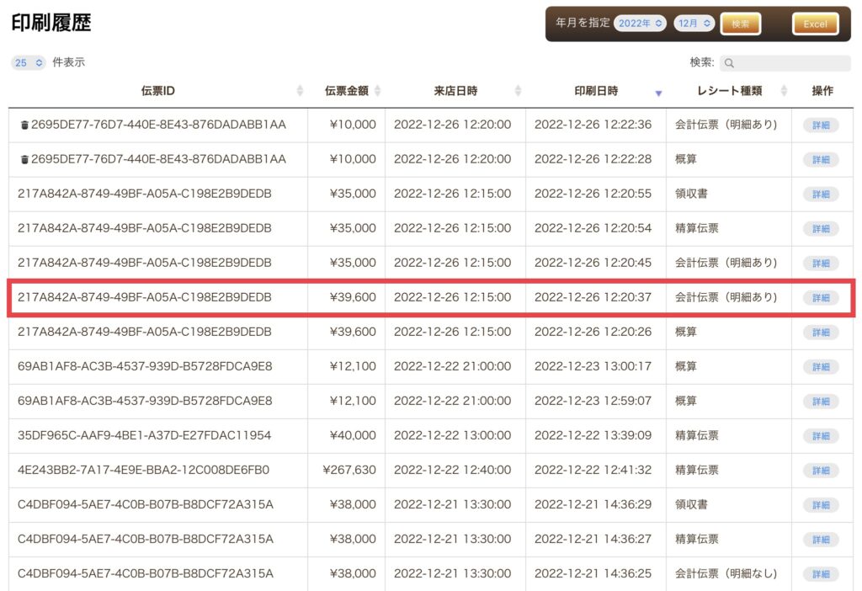Click the レシート種類 column header
The image size is (862, 591).
pos(729,91)
